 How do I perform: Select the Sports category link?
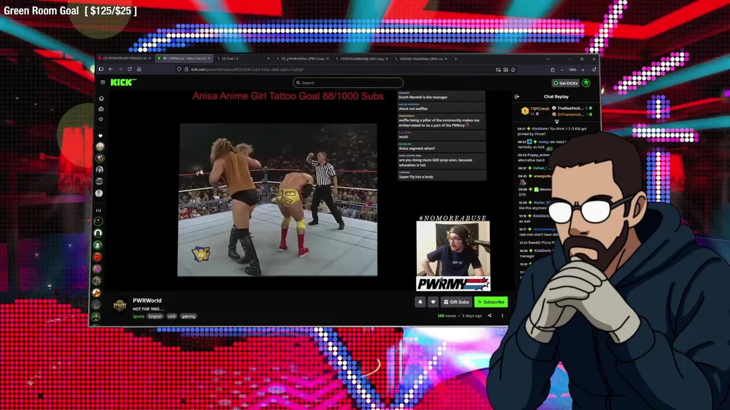139,316
